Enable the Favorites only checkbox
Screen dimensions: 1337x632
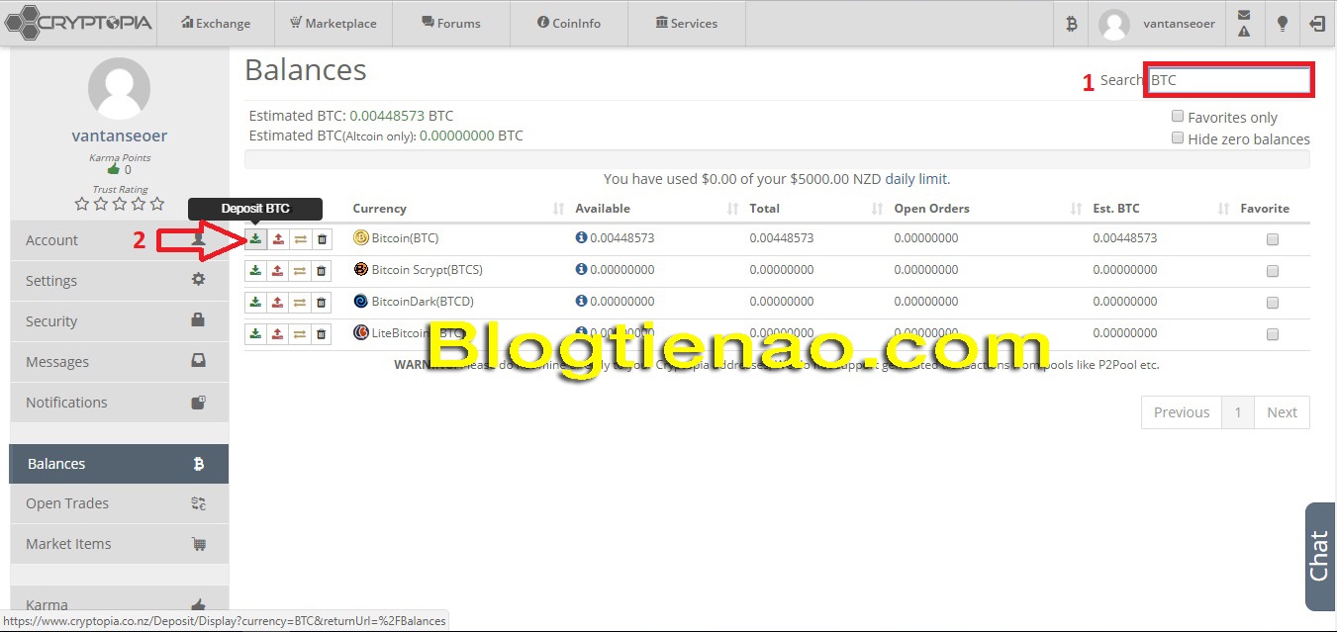[1178, 117]
